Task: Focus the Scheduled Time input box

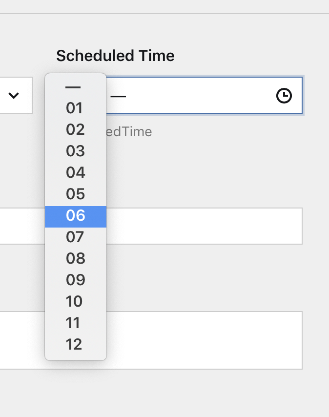Action: [204, 95]
